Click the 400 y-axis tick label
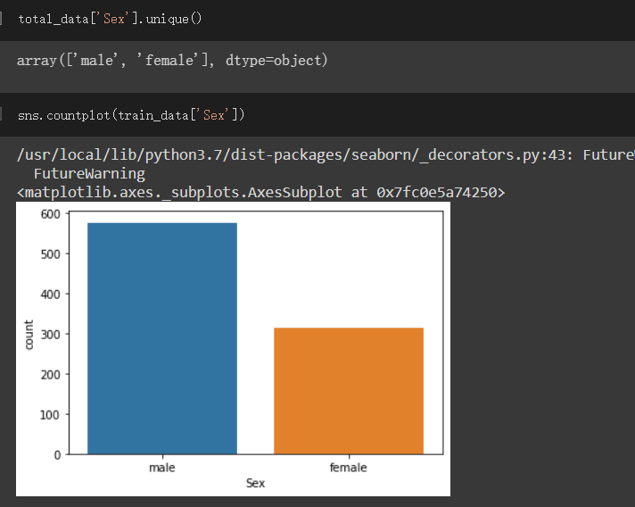Viewport: 635px width, 507px height. [x=50, y=295]
